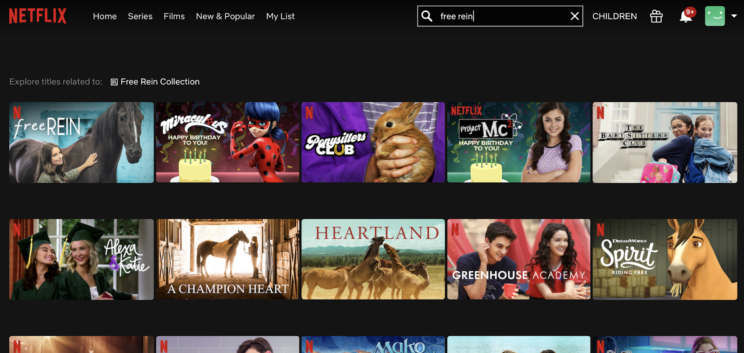Image resolution: width=744 pixels, height=353 pixels.
Task: Select The Baby-Sitters Club thumbnail
Action: [664, 143]
